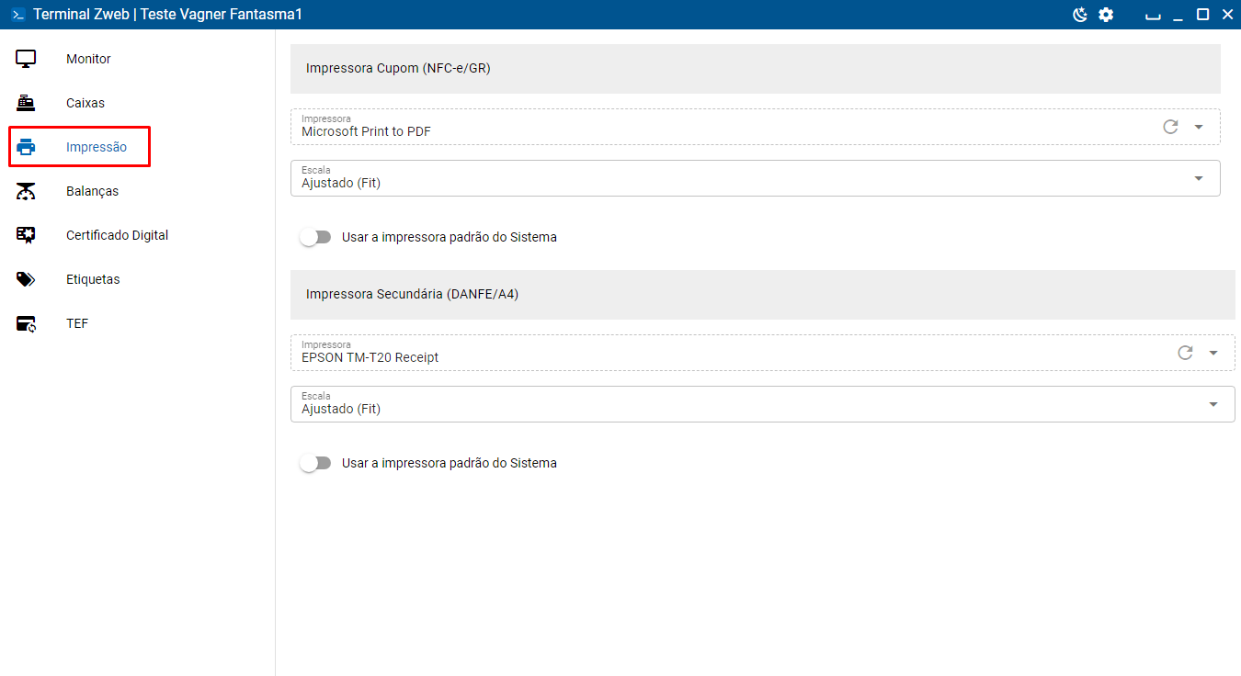Click the Monitor screen icon in sidebar
This screenshot has width=1241, height=676.
point(26,59)
